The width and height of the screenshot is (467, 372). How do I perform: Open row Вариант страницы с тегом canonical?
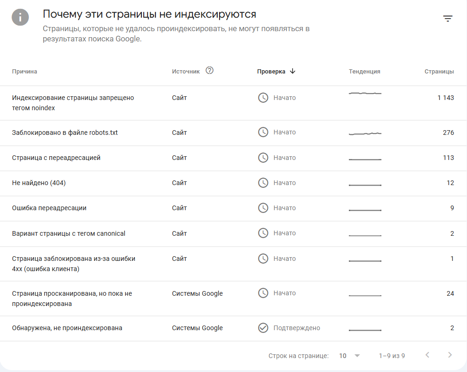[233, 234]
